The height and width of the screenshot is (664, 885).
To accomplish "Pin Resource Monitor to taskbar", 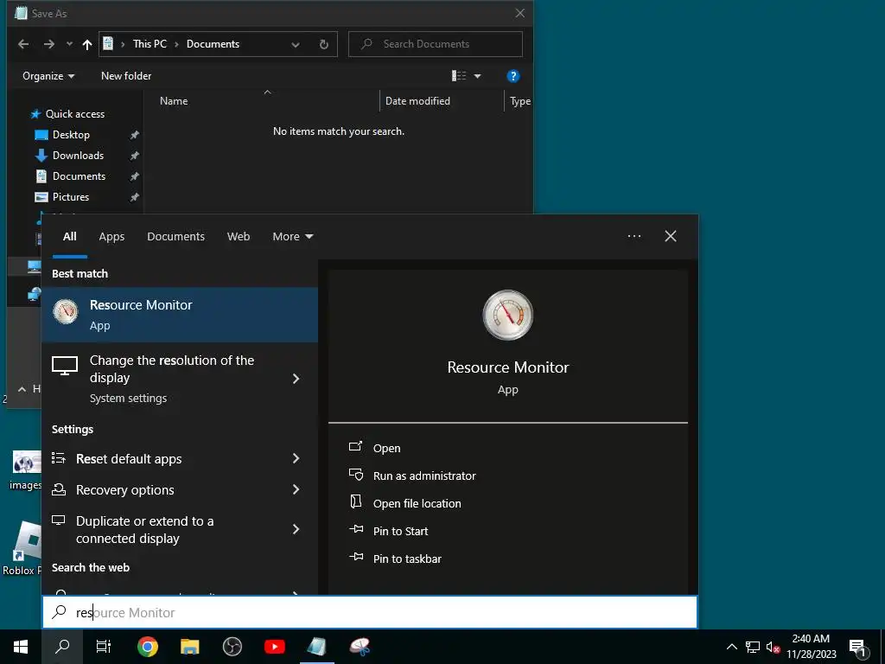I will pyautogui.click(x=407, y=559).
